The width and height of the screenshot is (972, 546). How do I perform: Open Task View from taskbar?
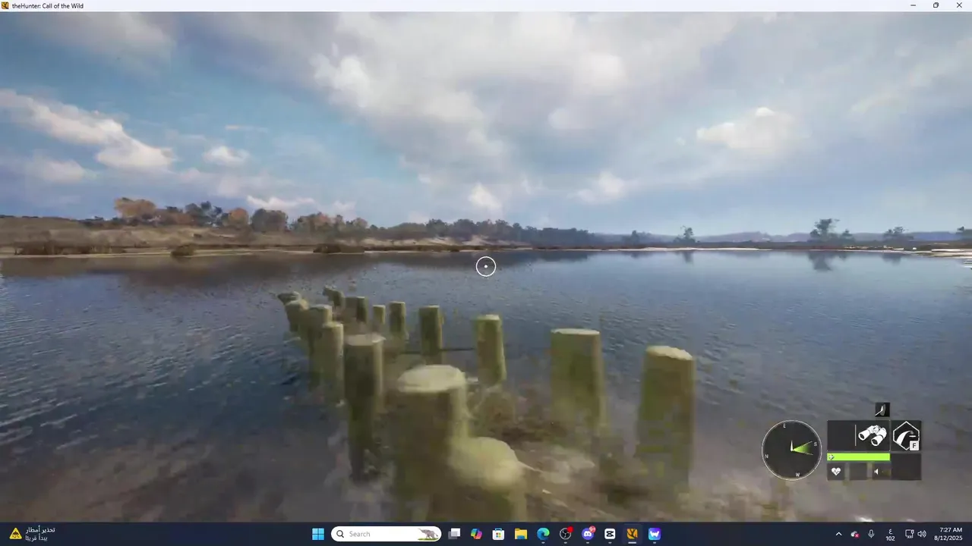point(454,534)
